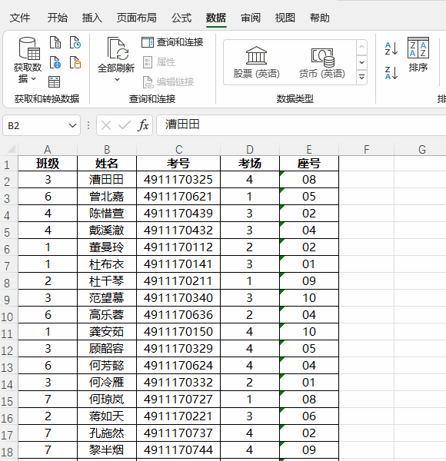Select cell containing 4911170141
446x461 pixels.
click(178, 264)
